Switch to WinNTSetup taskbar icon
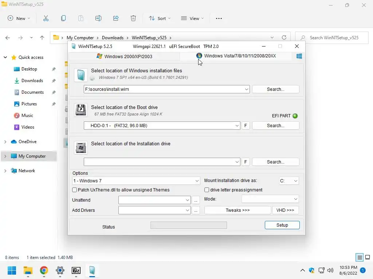373x279 pixels. 92,270
